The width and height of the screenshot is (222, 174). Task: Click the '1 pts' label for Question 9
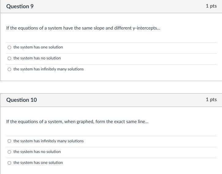click(x=211, y=6)
